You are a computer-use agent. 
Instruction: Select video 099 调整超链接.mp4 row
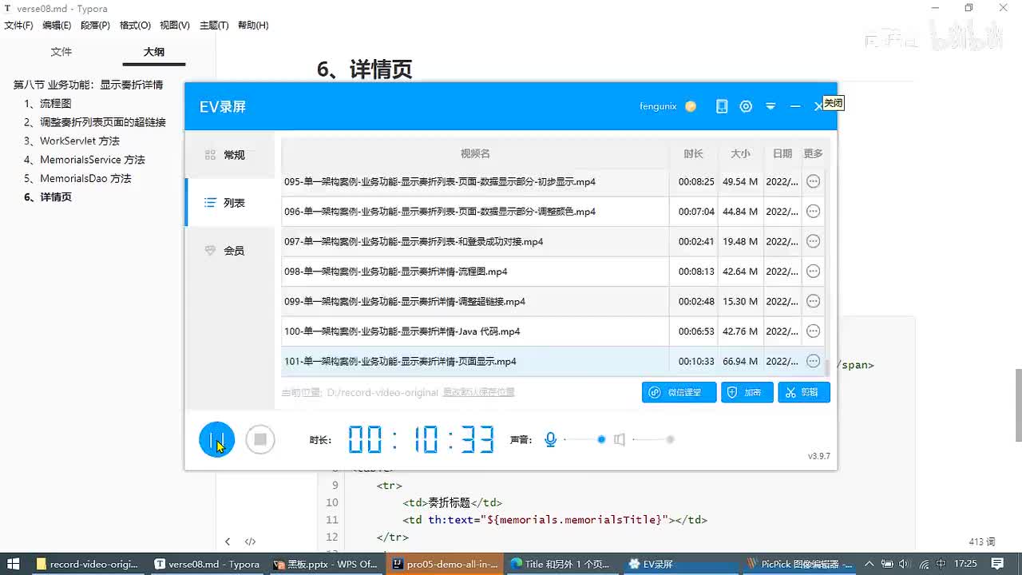[553, 301]
